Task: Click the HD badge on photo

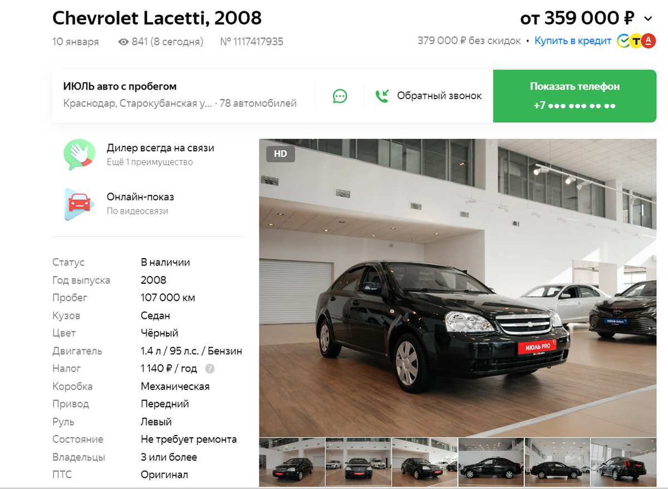Action: pos(280,154)
